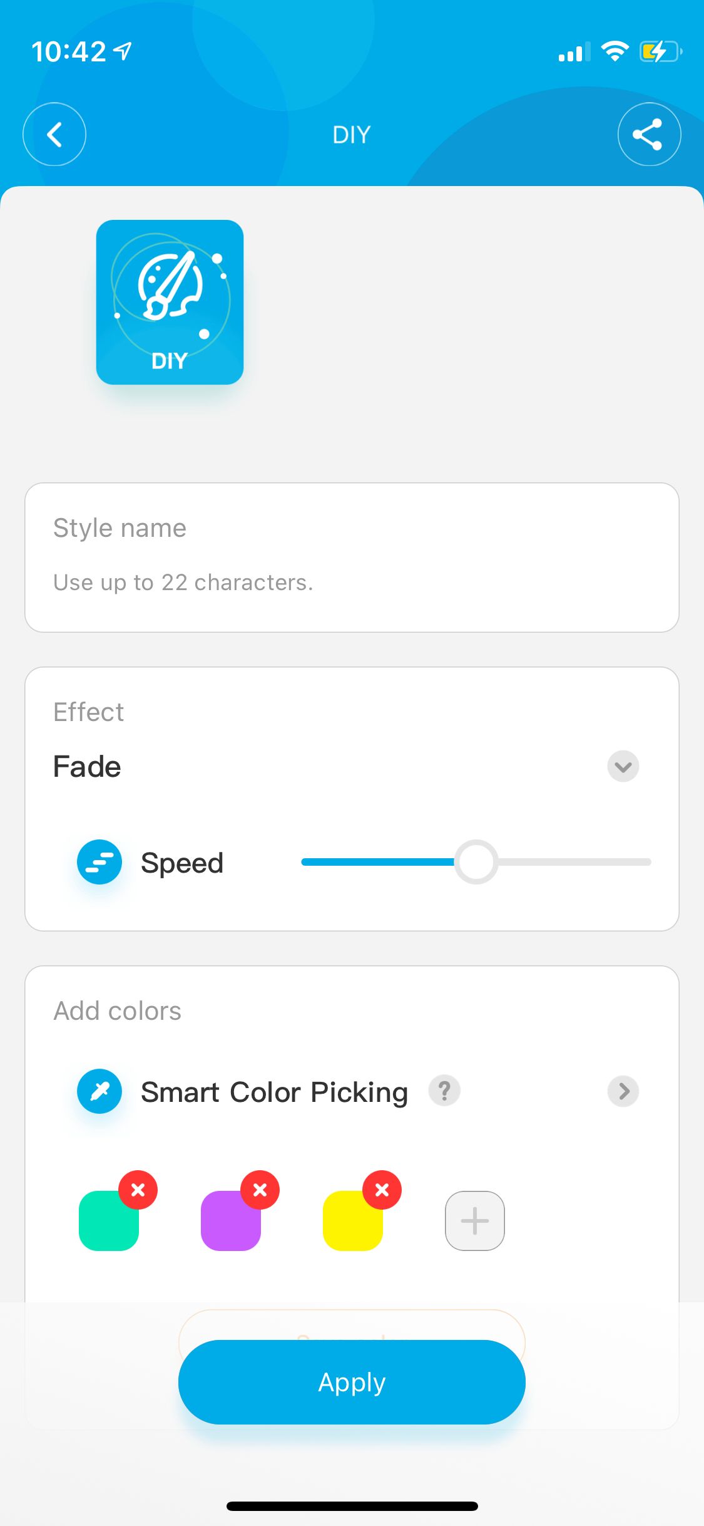Click the Speed slider handle
Image resolution: width=704 pixels, height=1526 pixels.
[476, 862]
